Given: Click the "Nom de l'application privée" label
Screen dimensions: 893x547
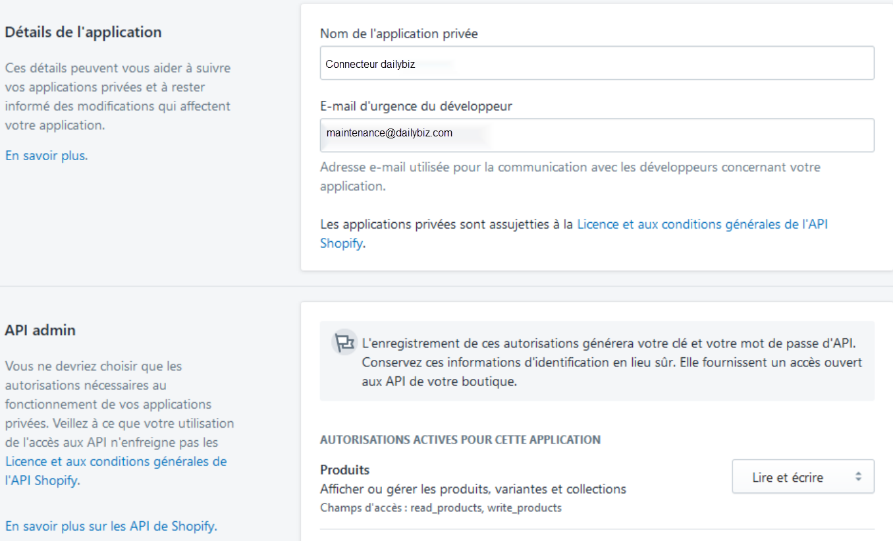Looking at the screenshot, I should 398,34.
